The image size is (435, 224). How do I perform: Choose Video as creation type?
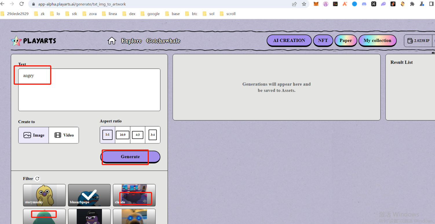(x=64, y=135)
